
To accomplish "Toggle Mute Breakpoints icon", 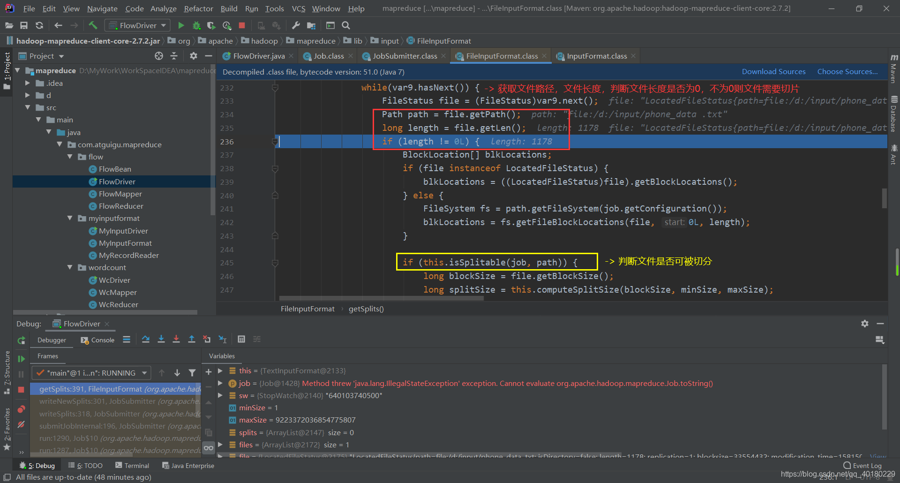I will (21, 424).
